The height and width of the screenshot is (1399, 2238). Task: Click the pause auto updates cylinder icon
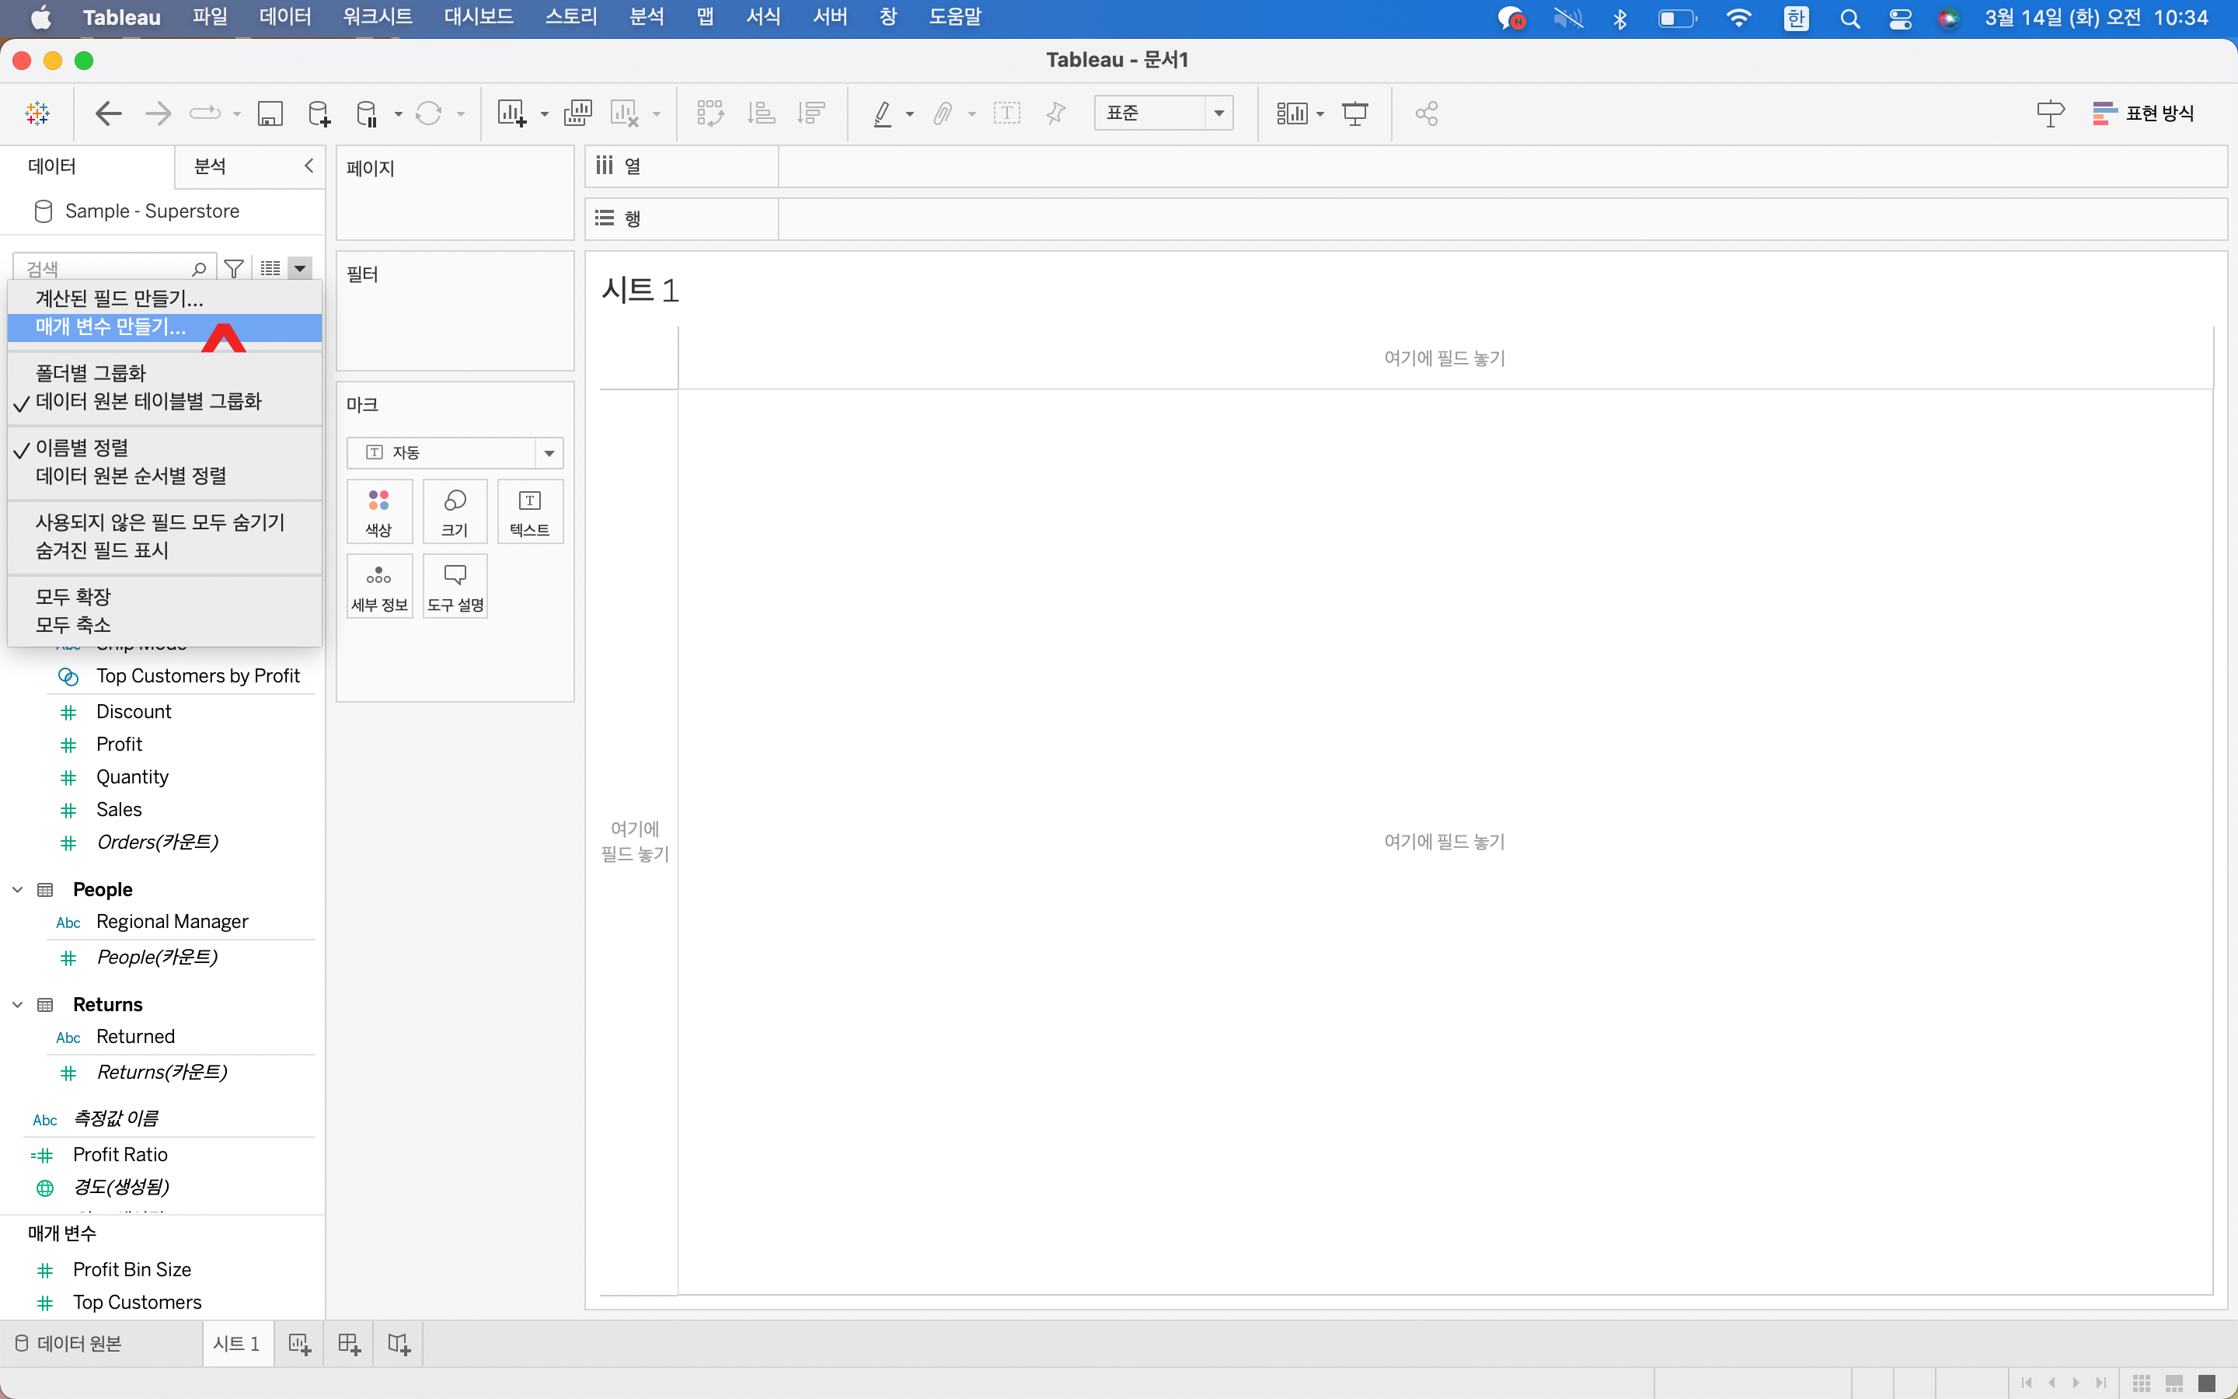tap(366, 113)
